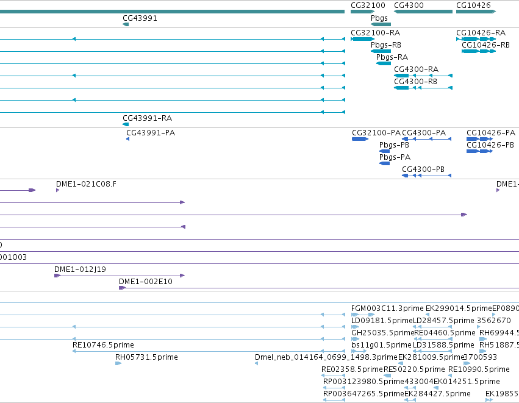Viewport: 519px width, 403px height.
Task: Select protein Pbgs-PB label
Action: point(394,145)
